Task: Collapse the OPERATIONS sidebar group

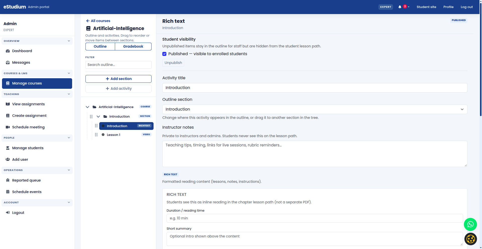Action: (x=69, y=170)
